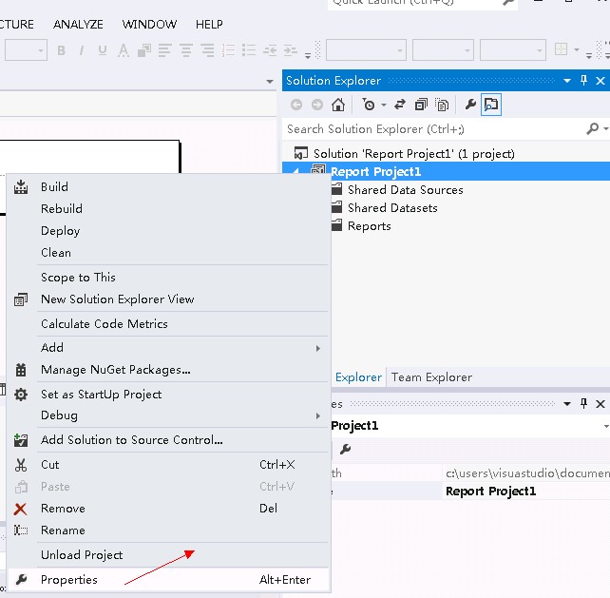Choose Build from the context menu

pyautogui.click(x=54, y=187)
